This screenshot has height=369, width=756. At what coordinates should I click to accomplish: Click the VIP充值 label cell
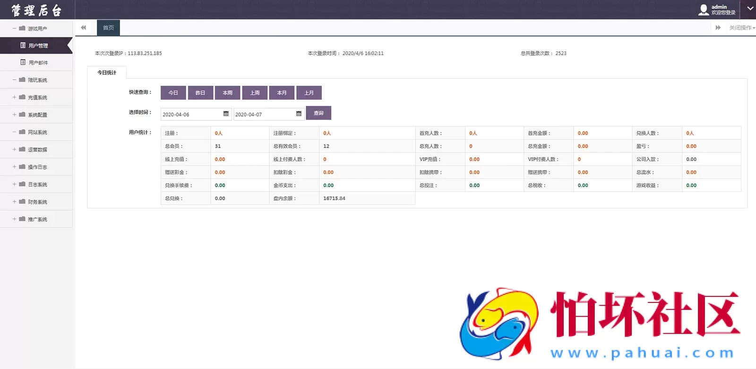(440, 159)
